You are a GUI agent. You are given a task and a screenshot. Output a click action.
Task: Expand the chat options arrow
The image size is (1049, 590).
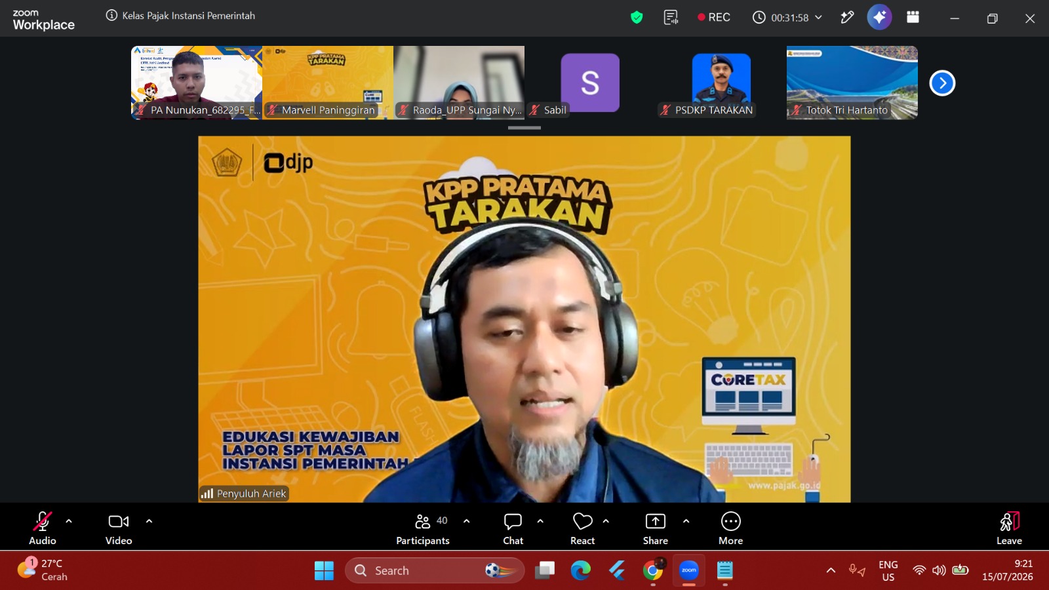point(540,521)
